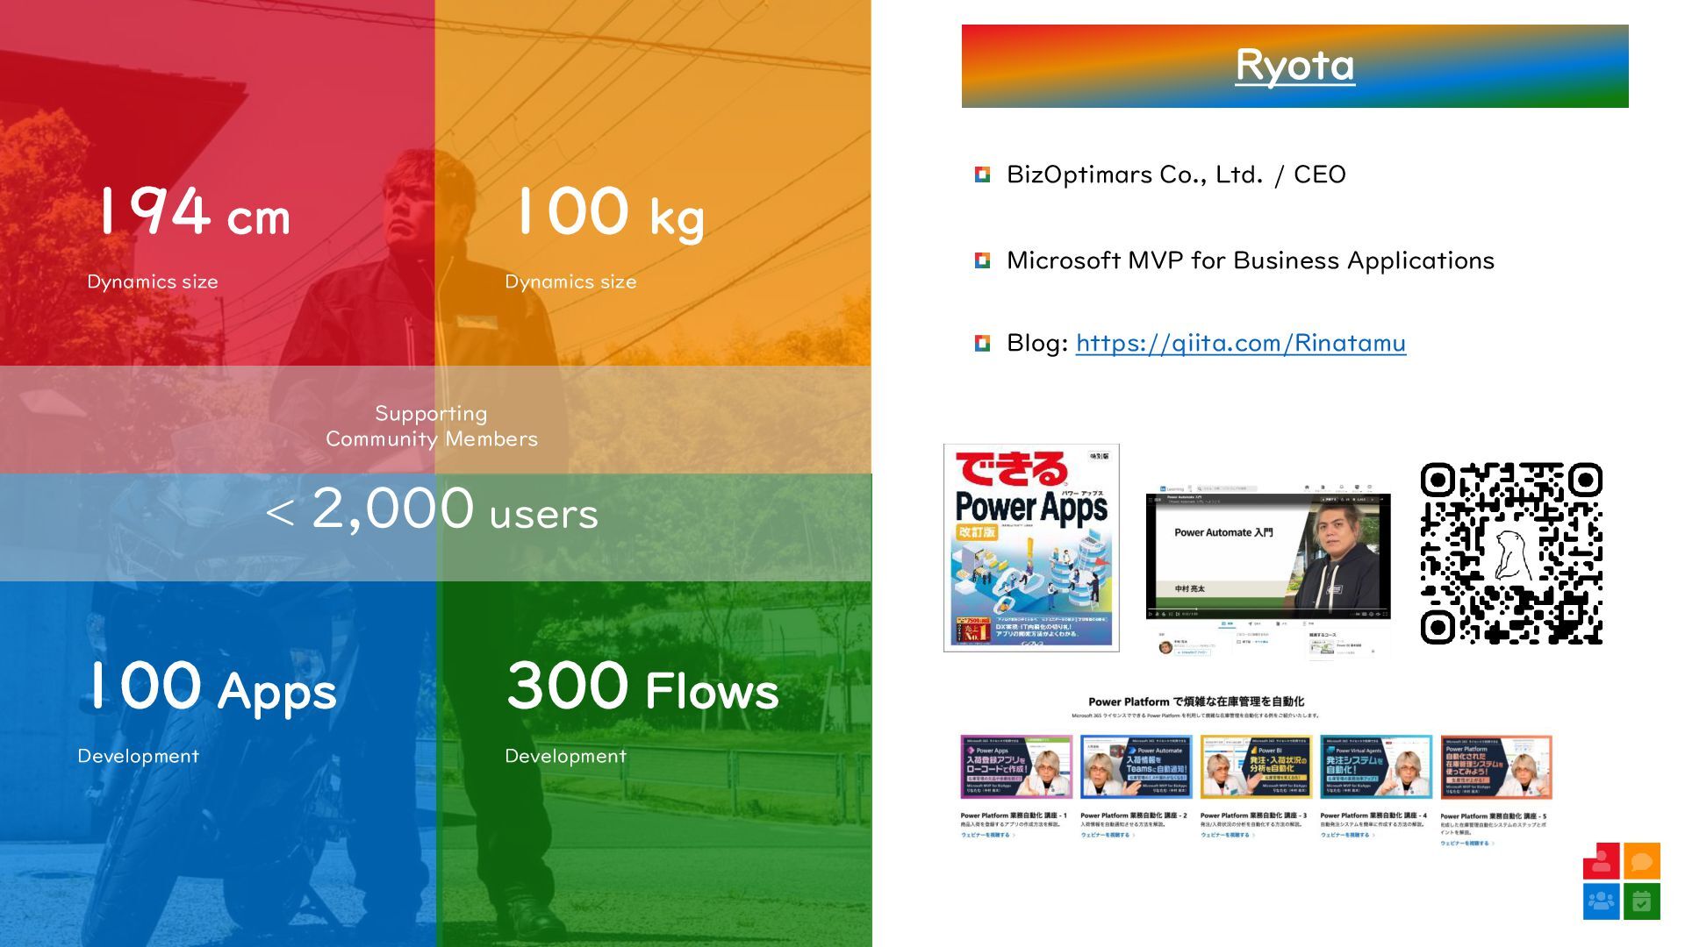Screen dimensions: 1685x947
Task: Click the QR code image
Action: (1510, 553)
